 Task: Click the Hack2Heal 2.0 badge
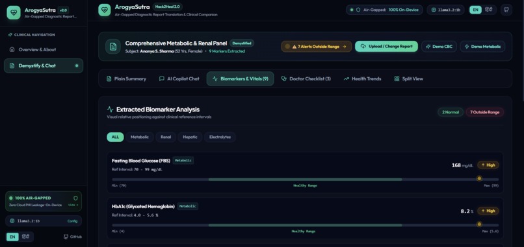168,6
